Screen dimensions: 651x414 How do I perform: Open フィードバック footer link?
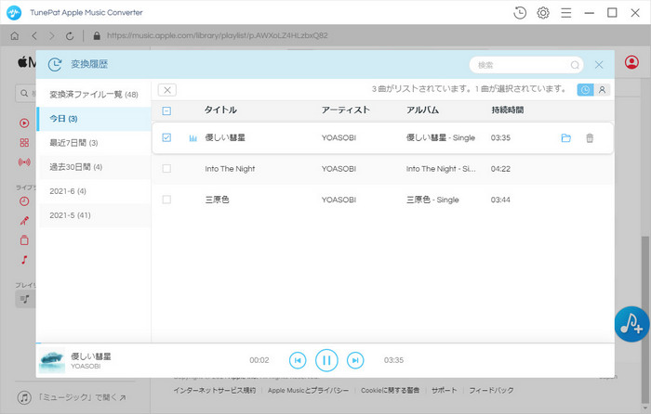pos(491,391)
